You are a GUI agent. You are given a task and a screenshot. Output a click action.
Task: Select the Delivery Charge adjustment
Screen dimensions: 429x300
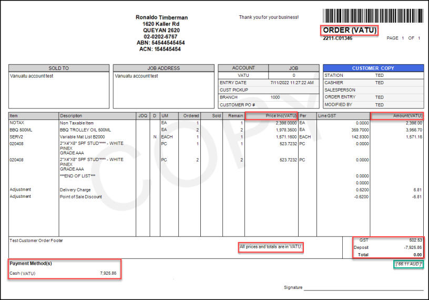click(75, 190)
